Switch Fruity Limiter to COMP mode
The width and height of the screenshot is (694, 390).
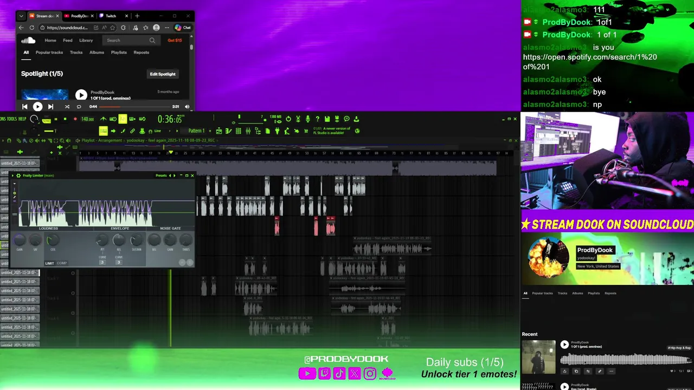[62, 263]
